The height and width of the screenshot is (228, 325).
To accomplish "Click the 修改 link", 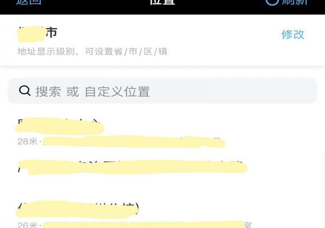I will pos(292,34).
